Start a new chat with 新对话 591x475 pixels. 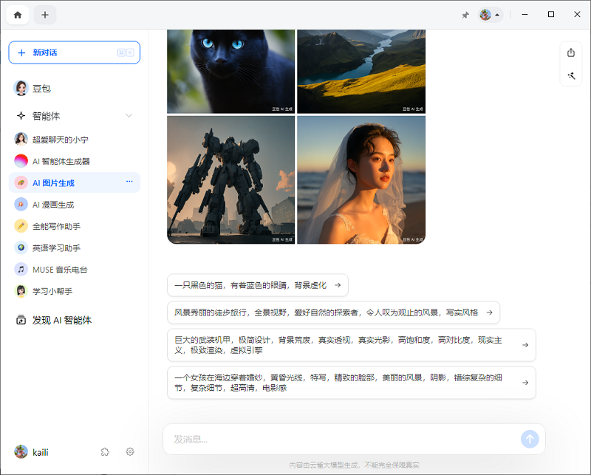74,52
